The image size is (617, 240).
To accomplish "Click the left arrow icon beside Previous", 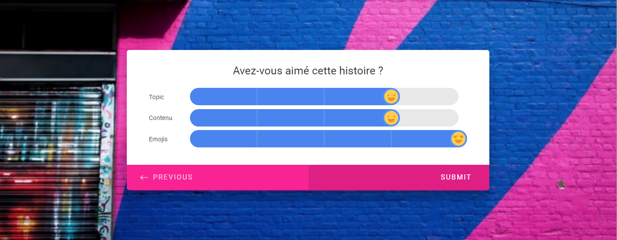I will point(144,177).
